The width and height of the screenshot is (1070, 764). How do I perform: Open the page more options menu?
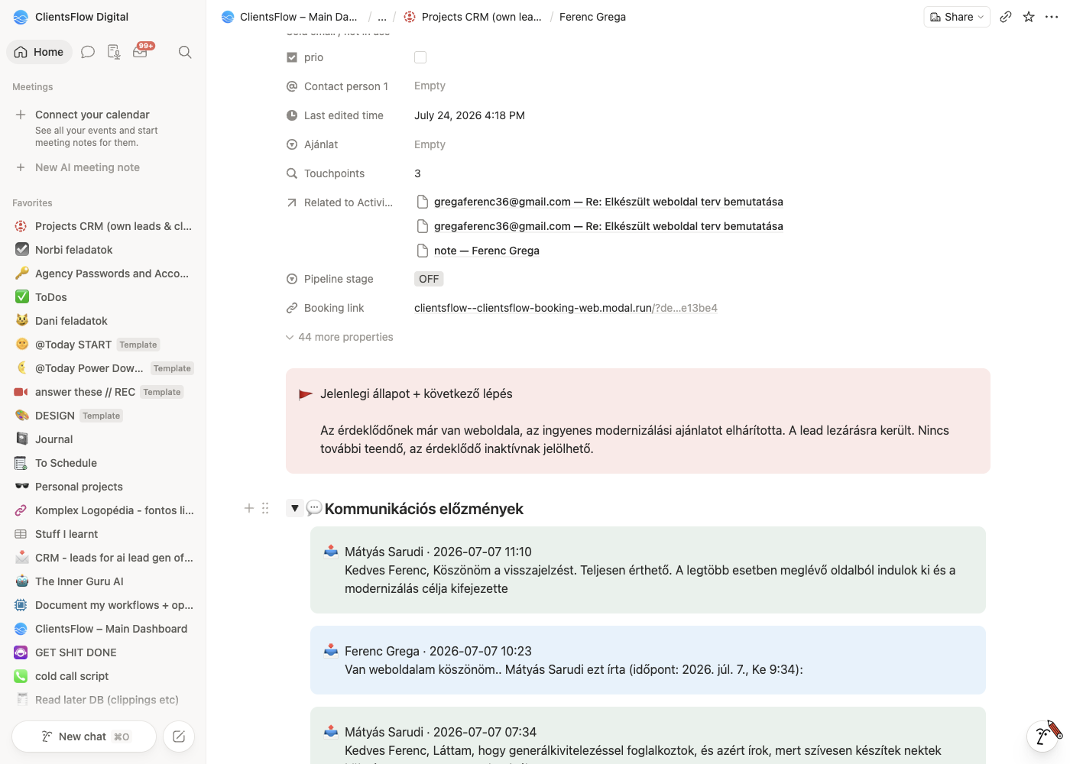1052,17
